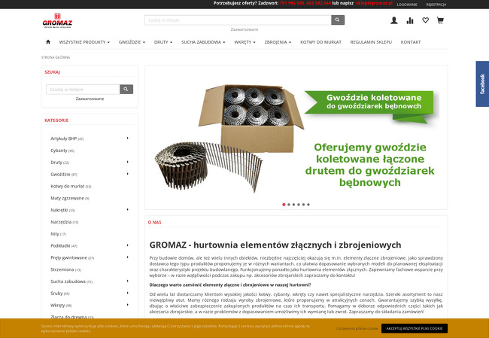The width and height of the screenshot is (489, 338).
Task: Open Ustawienia plików cookie settings
Action: (357, 328)
